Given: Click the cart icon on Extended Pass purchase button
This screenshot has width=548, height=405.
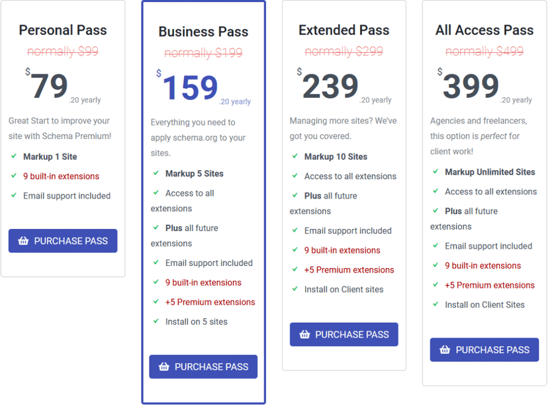Looking at the screenshot, I should click(x=306, y=334).
